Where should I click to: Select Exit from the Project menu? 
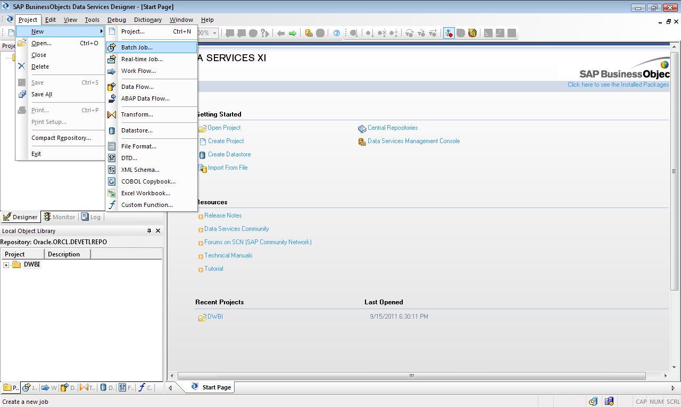click(x=61, y=154)
